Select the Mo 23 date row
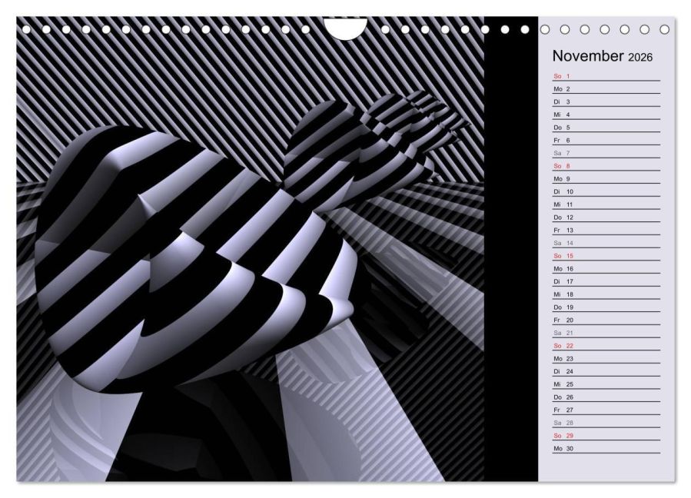The height and width of the screenshot is (498, 691). click(x=606, y=359)
